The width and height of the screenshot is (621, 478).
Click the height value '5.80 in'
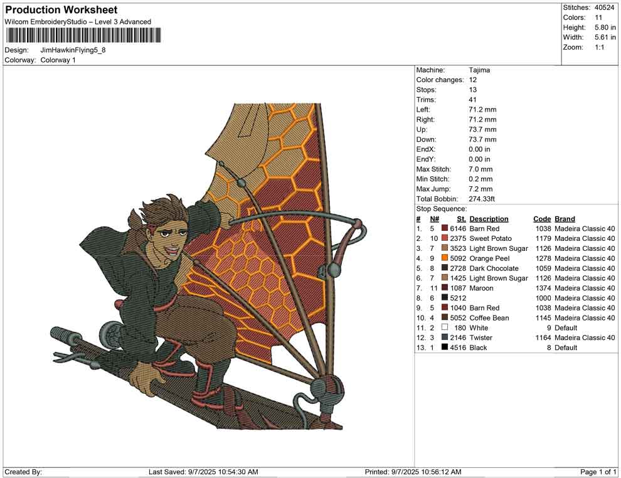605,28
